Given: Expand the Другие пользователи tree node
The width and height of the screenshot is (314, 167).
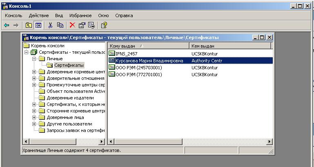Looking at the screenshot, I should pyautogui.click(x=34, y=124).
